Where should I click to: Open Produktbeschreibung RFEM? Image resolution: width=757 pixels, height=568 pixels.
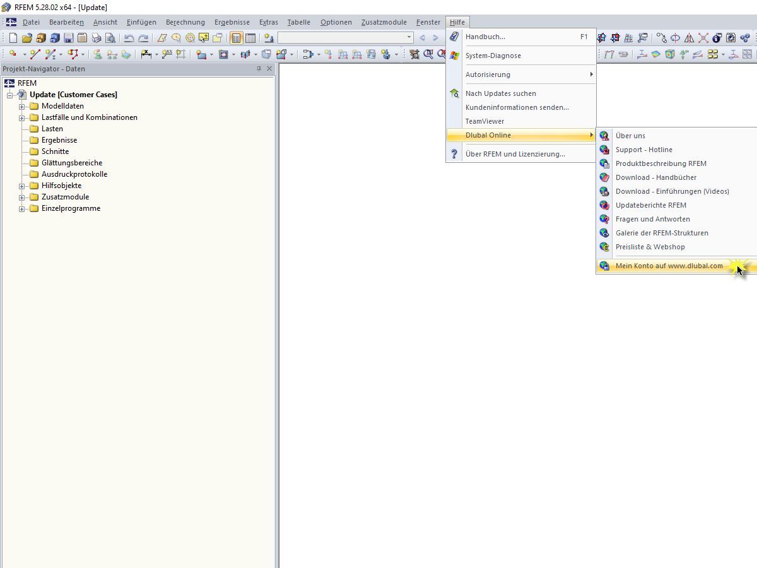click(676, 163)
